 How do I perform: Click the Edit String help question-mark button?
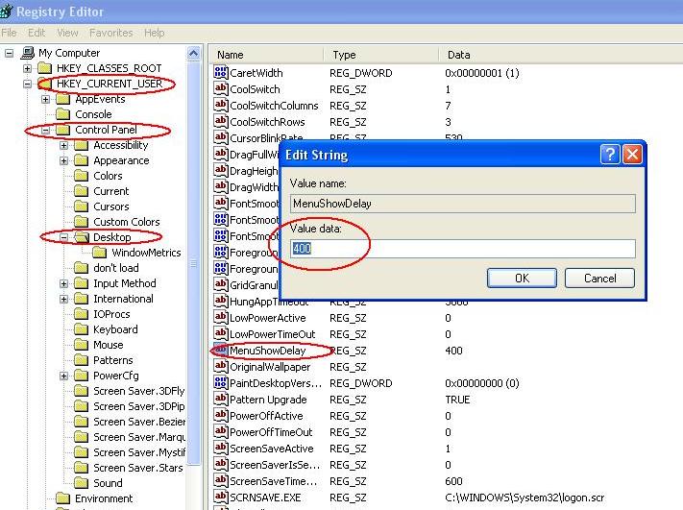click(609, 155)
